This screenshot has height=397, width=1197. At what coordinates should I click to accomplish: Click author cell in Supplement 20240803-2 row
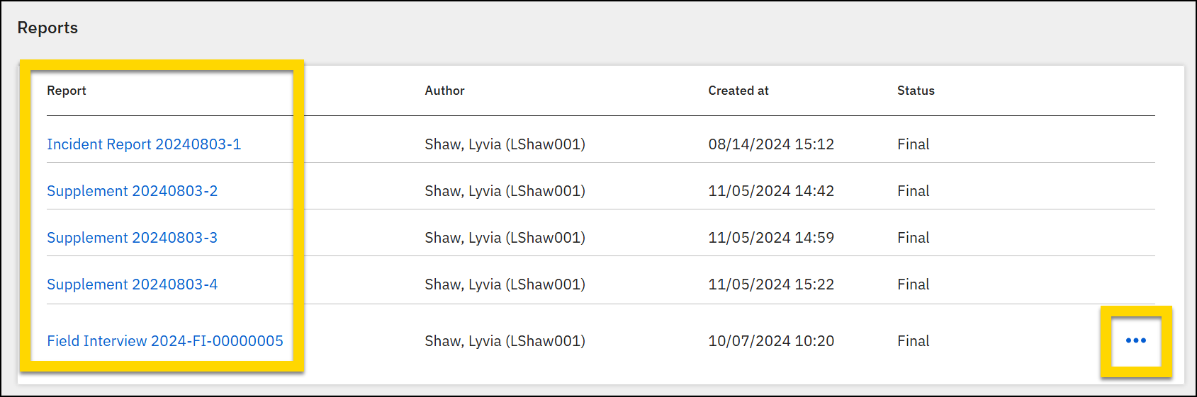pyautogui.click(x=505, y=191)
